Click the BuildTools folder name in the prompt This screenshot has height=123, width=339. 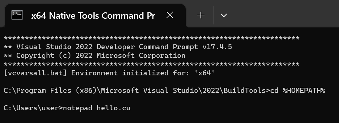pyautogui.click(x=245, y=90)
